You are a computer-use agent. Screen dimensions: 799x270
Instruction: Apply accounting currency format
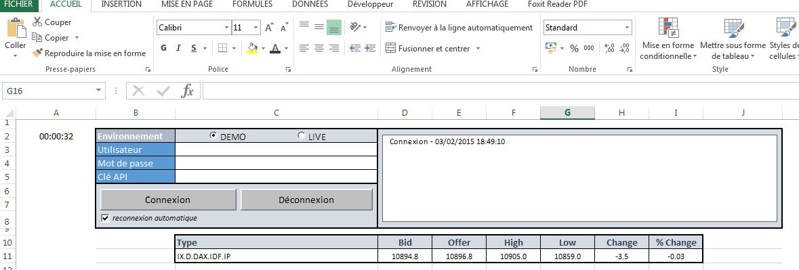pyautogui.click(x=550, y=48)
